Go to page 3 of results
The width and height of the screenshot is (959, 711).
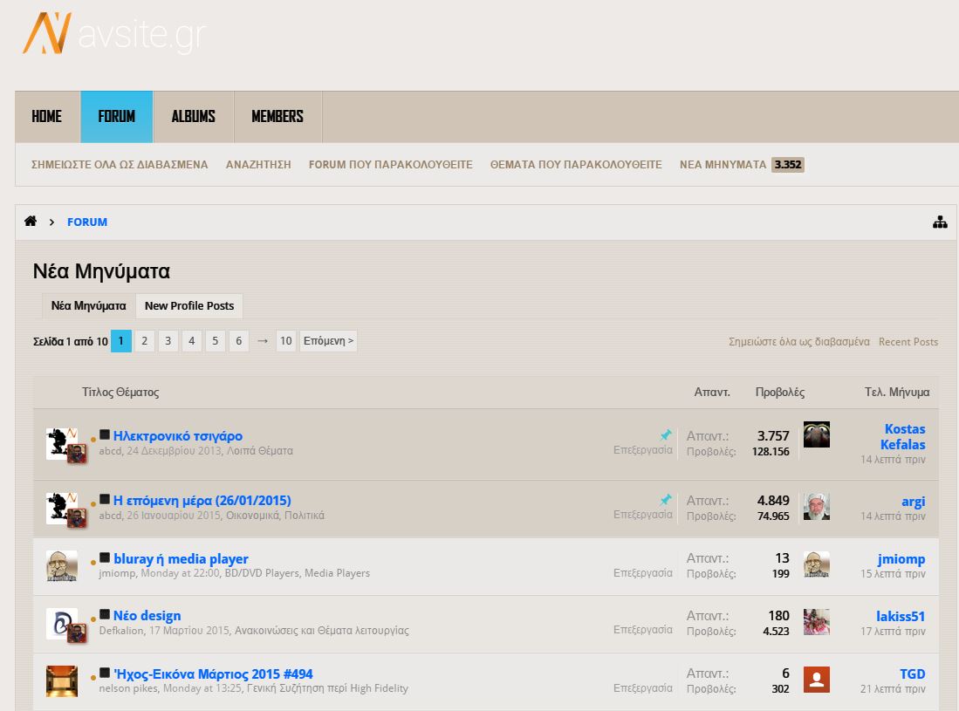click(x=168, y=341)
